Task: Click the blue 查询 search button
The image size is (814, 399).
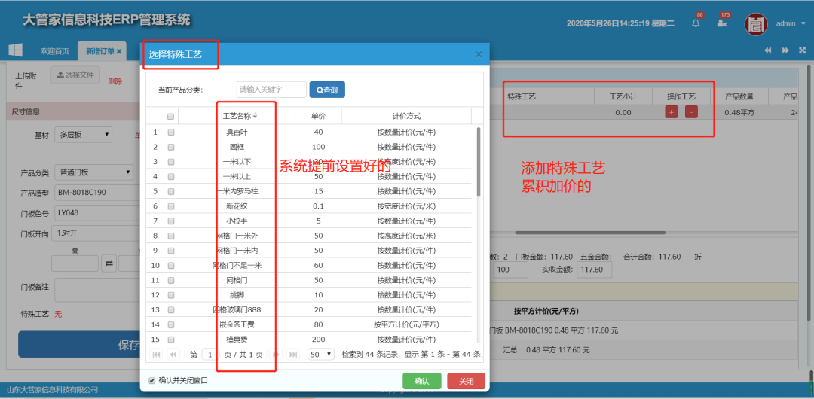Action: coord(327,90)
